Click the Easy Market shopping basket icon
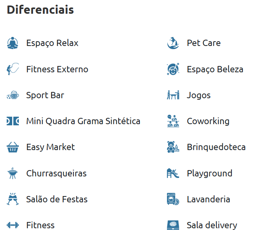 point(13,147)
